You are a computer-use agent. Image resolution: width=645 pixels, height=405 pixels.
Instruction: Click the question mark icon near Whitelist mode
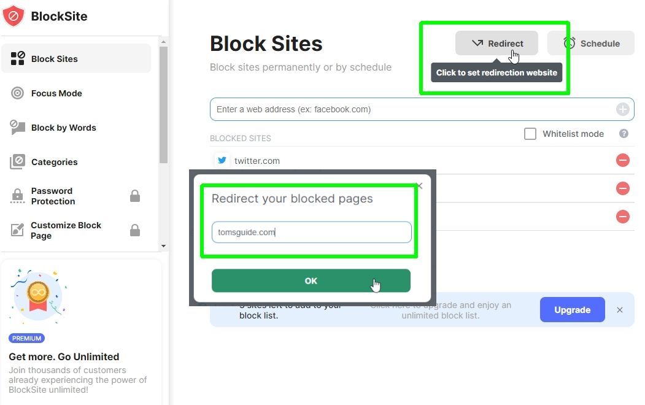click(x=624, y=133)
